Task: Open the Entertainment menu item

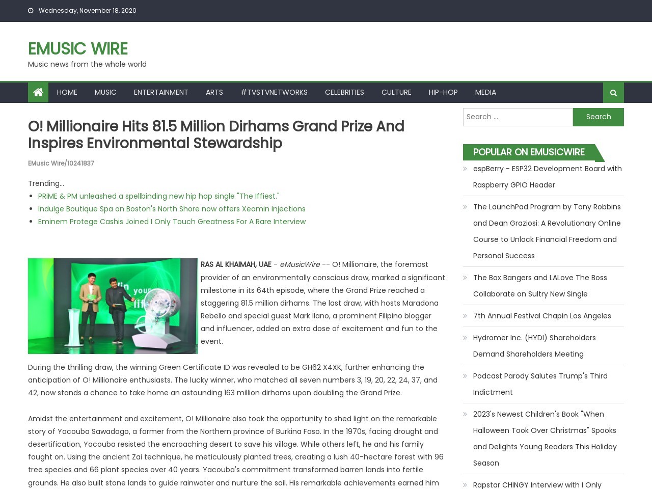Action: coord(161,92)
